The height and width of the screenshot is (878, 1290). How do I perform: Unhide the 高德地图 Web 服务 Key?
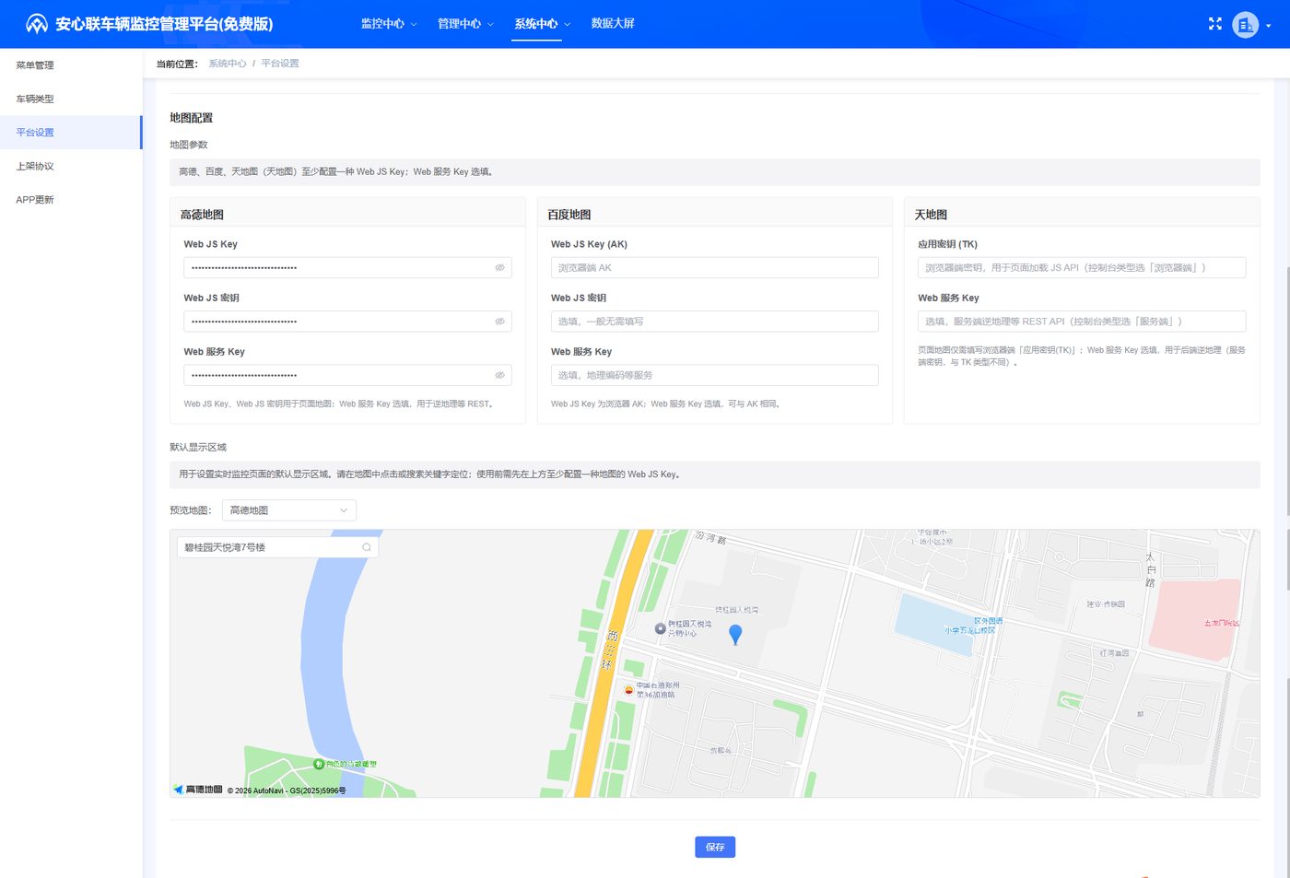(x=499, y=375)
